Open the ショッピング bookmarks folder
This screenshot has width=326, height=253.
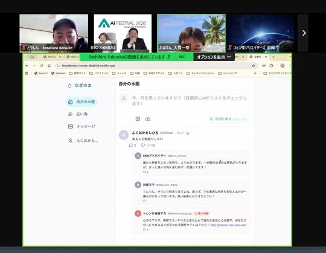click(x=227, y=73)
